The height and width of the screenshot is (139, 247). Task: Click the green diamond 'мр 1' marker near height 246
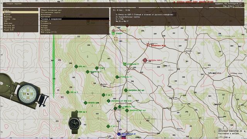pos(76,66)
